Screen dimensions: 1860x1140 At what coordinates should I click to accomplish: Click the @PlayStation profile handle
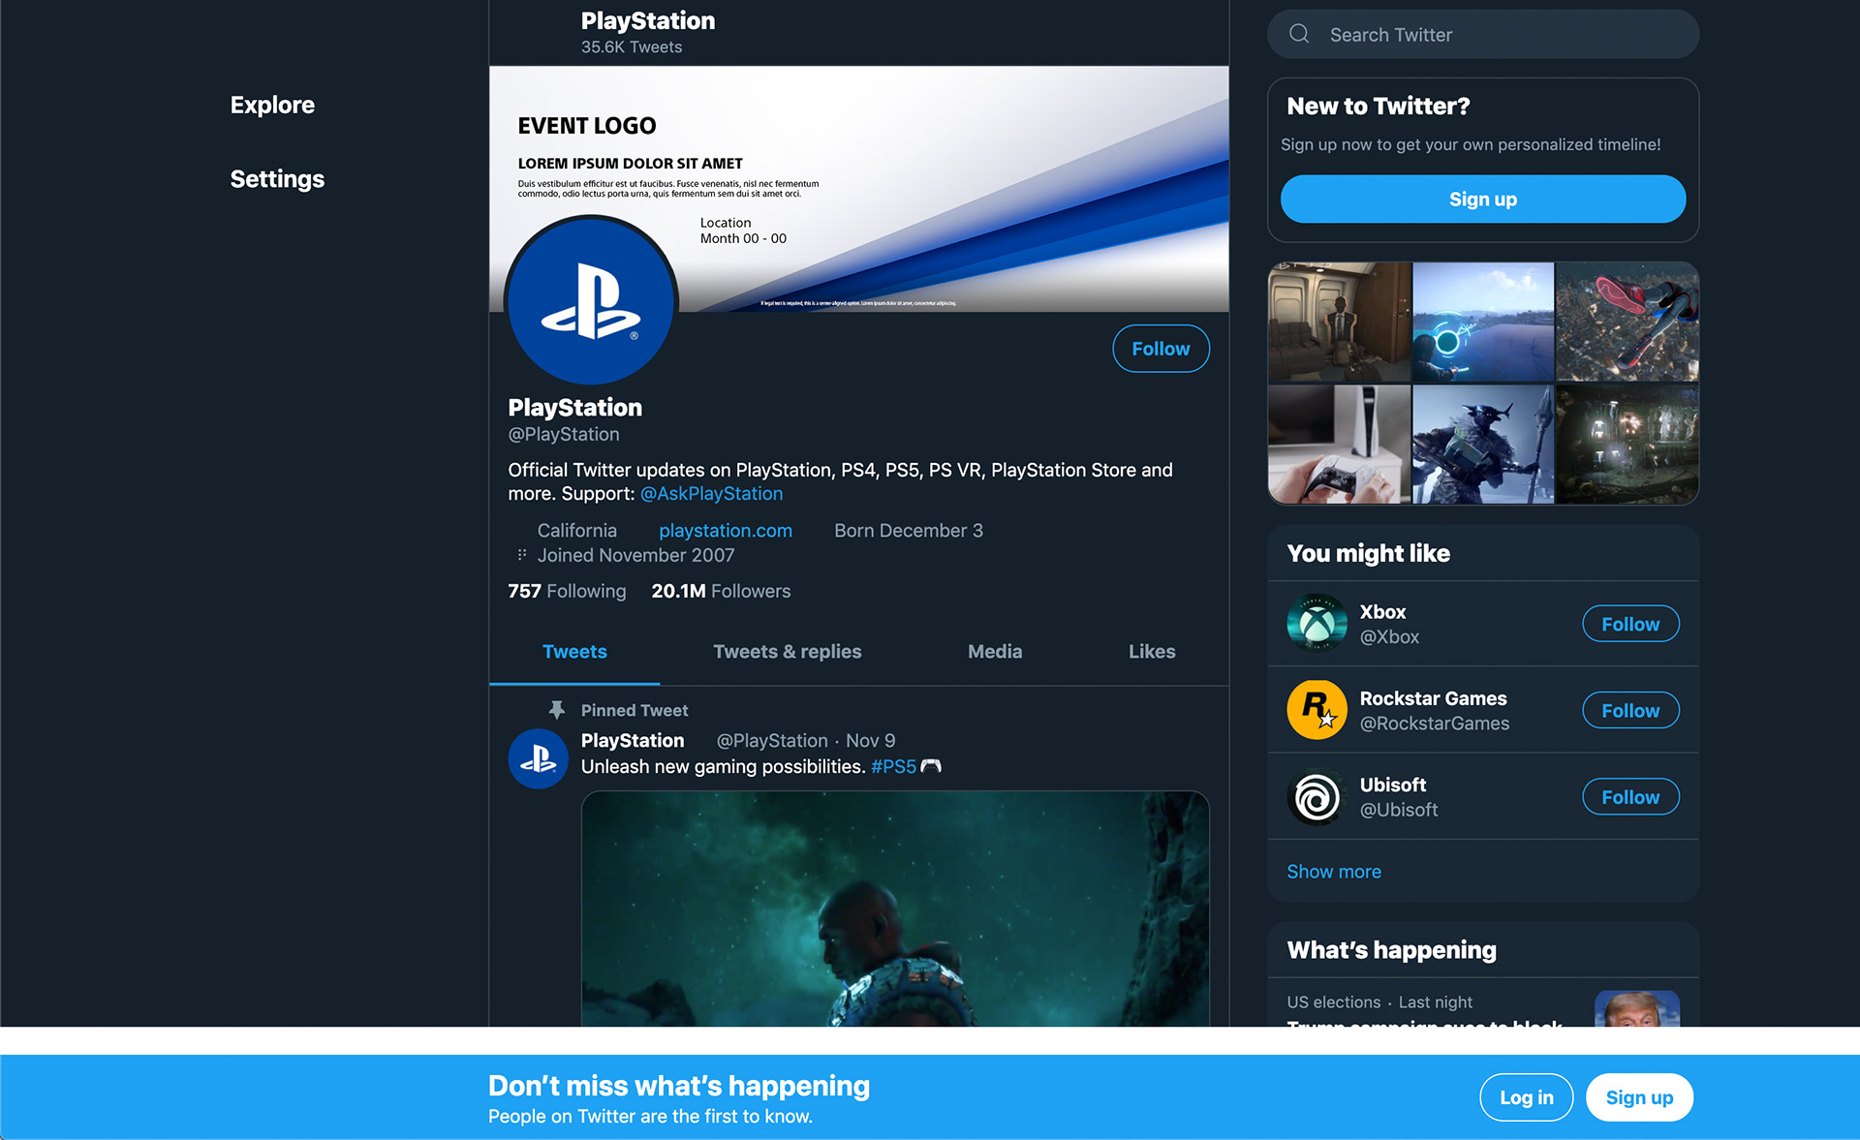pos(564,434)
